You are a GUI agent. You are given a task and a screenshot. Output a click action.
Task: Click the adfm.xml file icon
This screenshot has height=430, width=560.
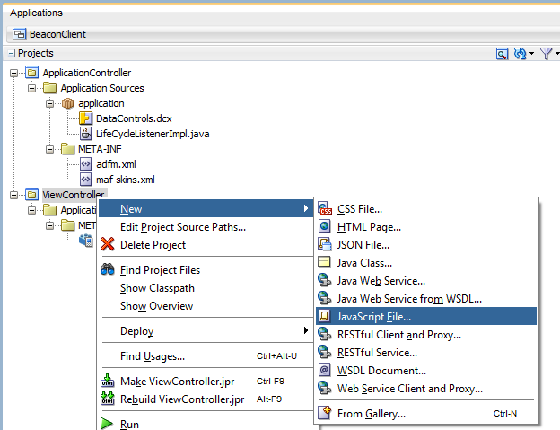(x=85, y=164)
